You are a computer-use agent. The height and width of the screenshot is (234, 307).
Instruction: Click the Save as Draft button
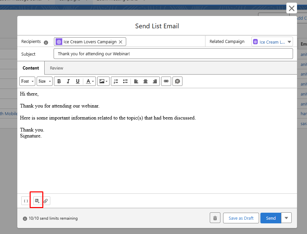point(241,218)
